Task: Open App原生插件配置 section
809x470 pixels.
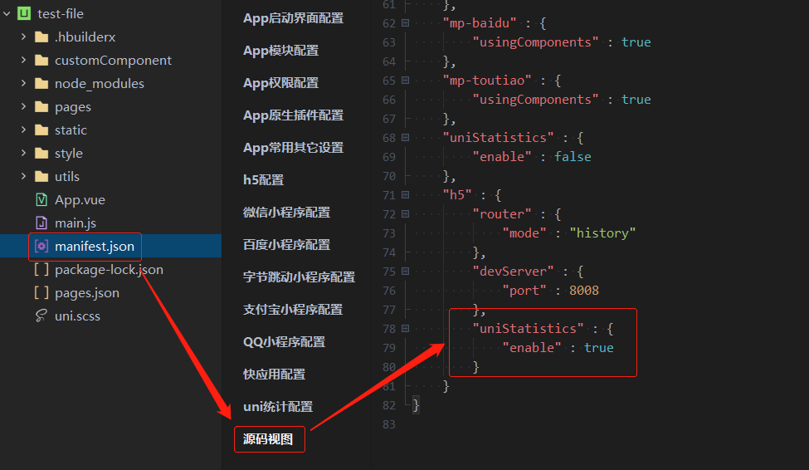Action: pos(293,115)
